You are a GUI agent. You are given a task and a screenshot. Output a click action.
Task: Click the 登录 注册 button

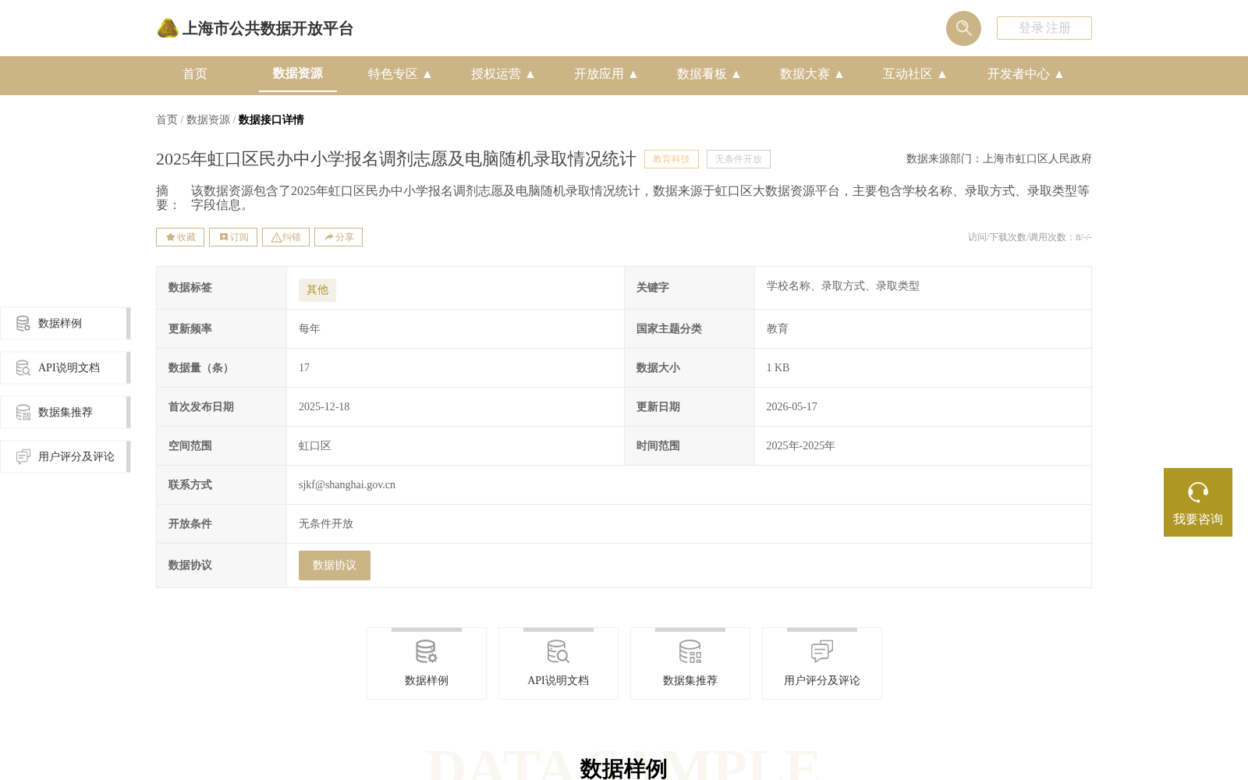1044,28
